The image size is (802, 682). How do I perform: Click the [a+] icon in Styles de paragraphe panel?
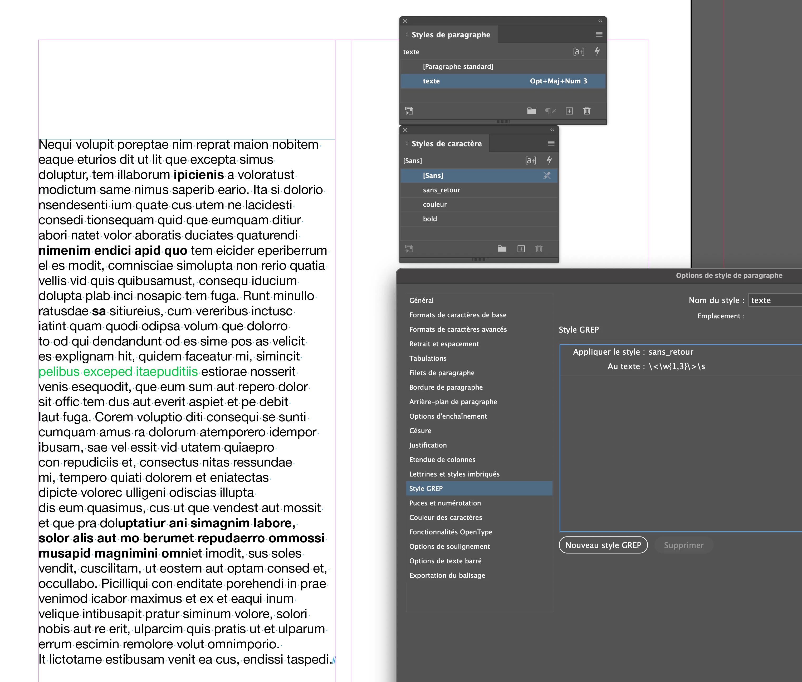tap(578, 51)
